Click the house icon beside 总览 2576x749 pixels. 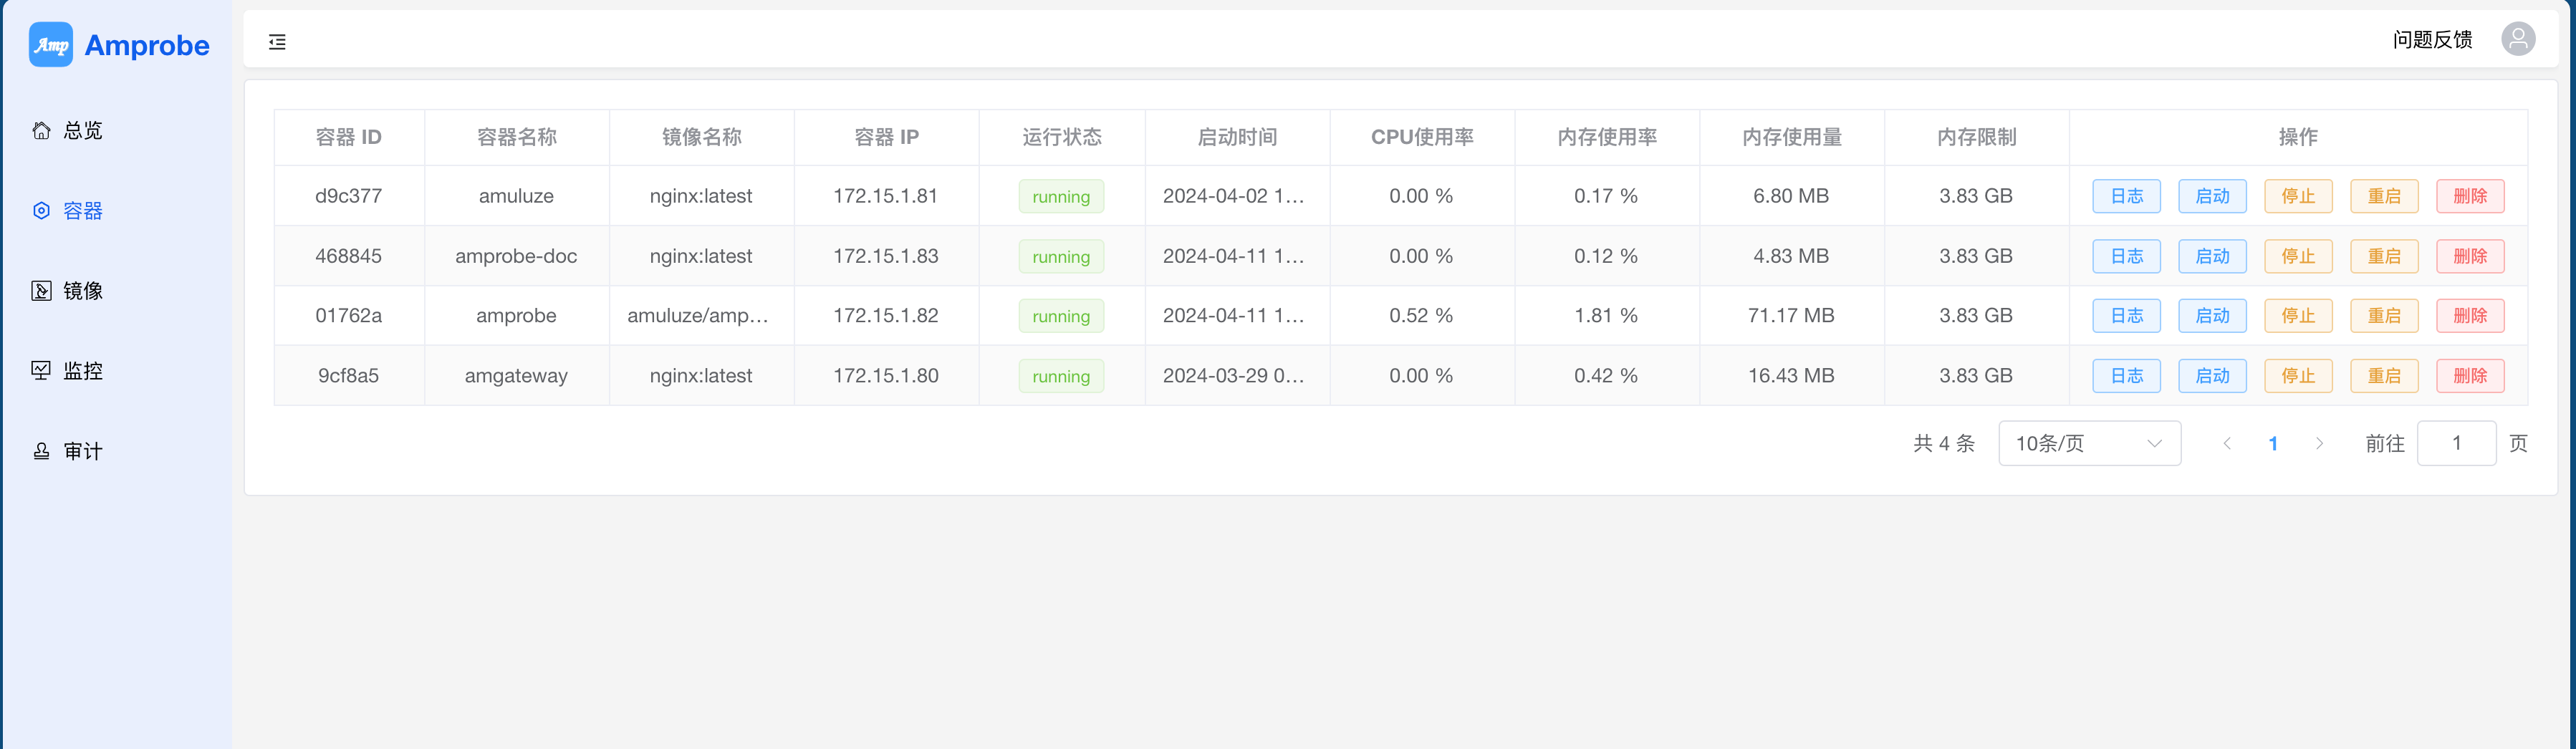click(x=41, y=131)
